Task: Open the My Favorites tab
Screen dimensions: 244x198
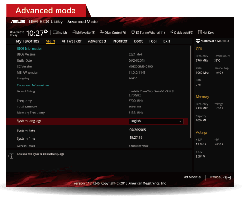Action: [x=28, y=41]
